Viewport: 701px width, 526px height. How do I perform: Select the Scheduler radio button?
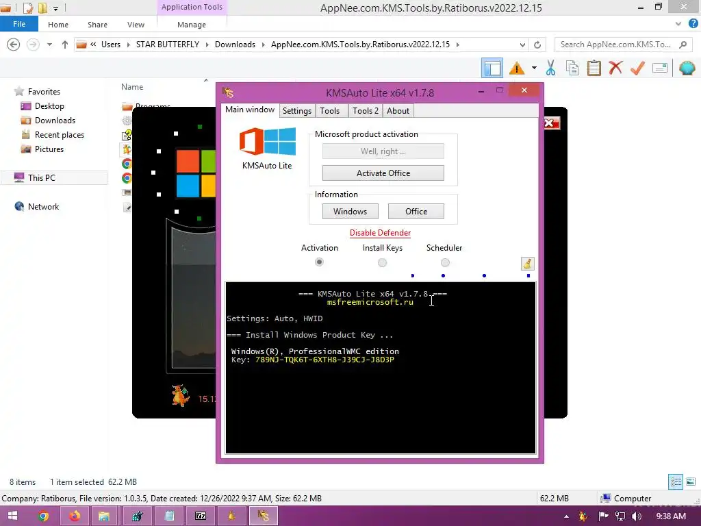pyautogui.click(x=445, y=262)
